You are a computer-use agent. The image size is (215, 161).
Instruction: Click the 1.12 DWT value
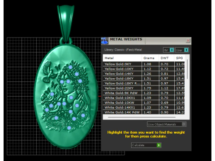[164, 88]
